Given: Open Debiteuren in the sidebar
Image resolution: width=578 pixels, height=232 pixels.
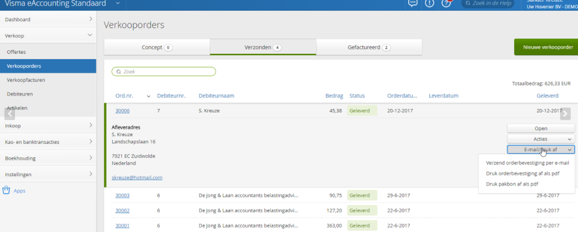Looking at the screenshot, I should [x=48, y=94].
